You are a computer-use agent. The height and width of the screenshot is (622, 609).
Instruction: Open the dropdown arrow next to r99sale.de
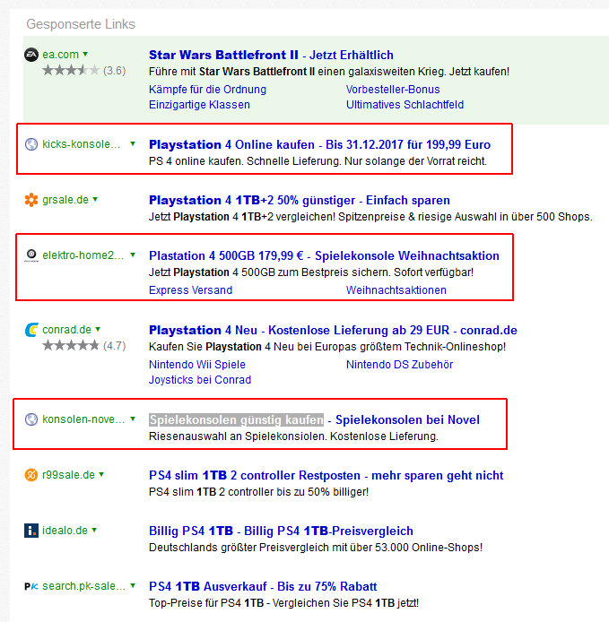(x=101, y=474)
